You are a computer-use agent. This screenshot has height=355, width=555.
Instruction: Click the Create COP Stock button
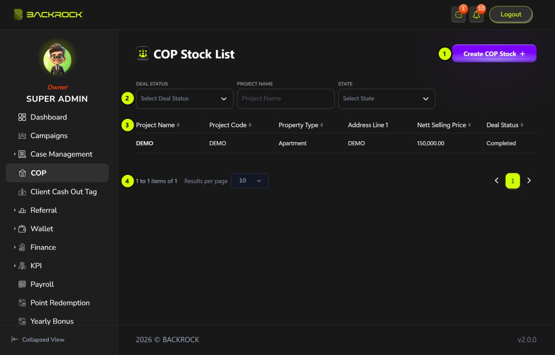494,54
